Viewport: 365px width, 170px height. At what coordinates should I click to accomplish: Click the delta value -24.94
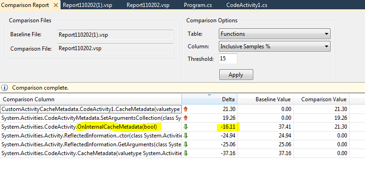pyautogui.click(x=228, y=136)
